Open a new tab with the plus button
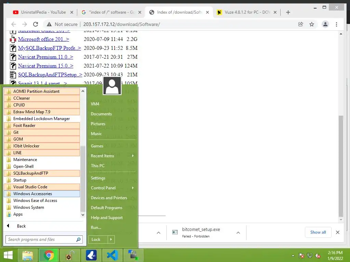This screenshot has height=262, width=350. [x=288, y=12]
